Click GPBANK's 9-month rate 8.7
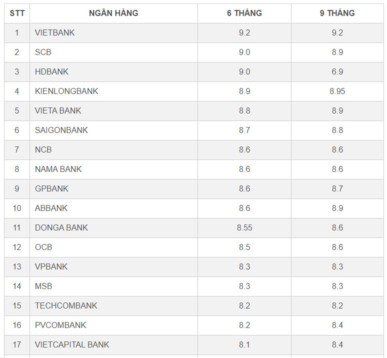The height and width of the screenshot is (358, 387). [337, 189]
